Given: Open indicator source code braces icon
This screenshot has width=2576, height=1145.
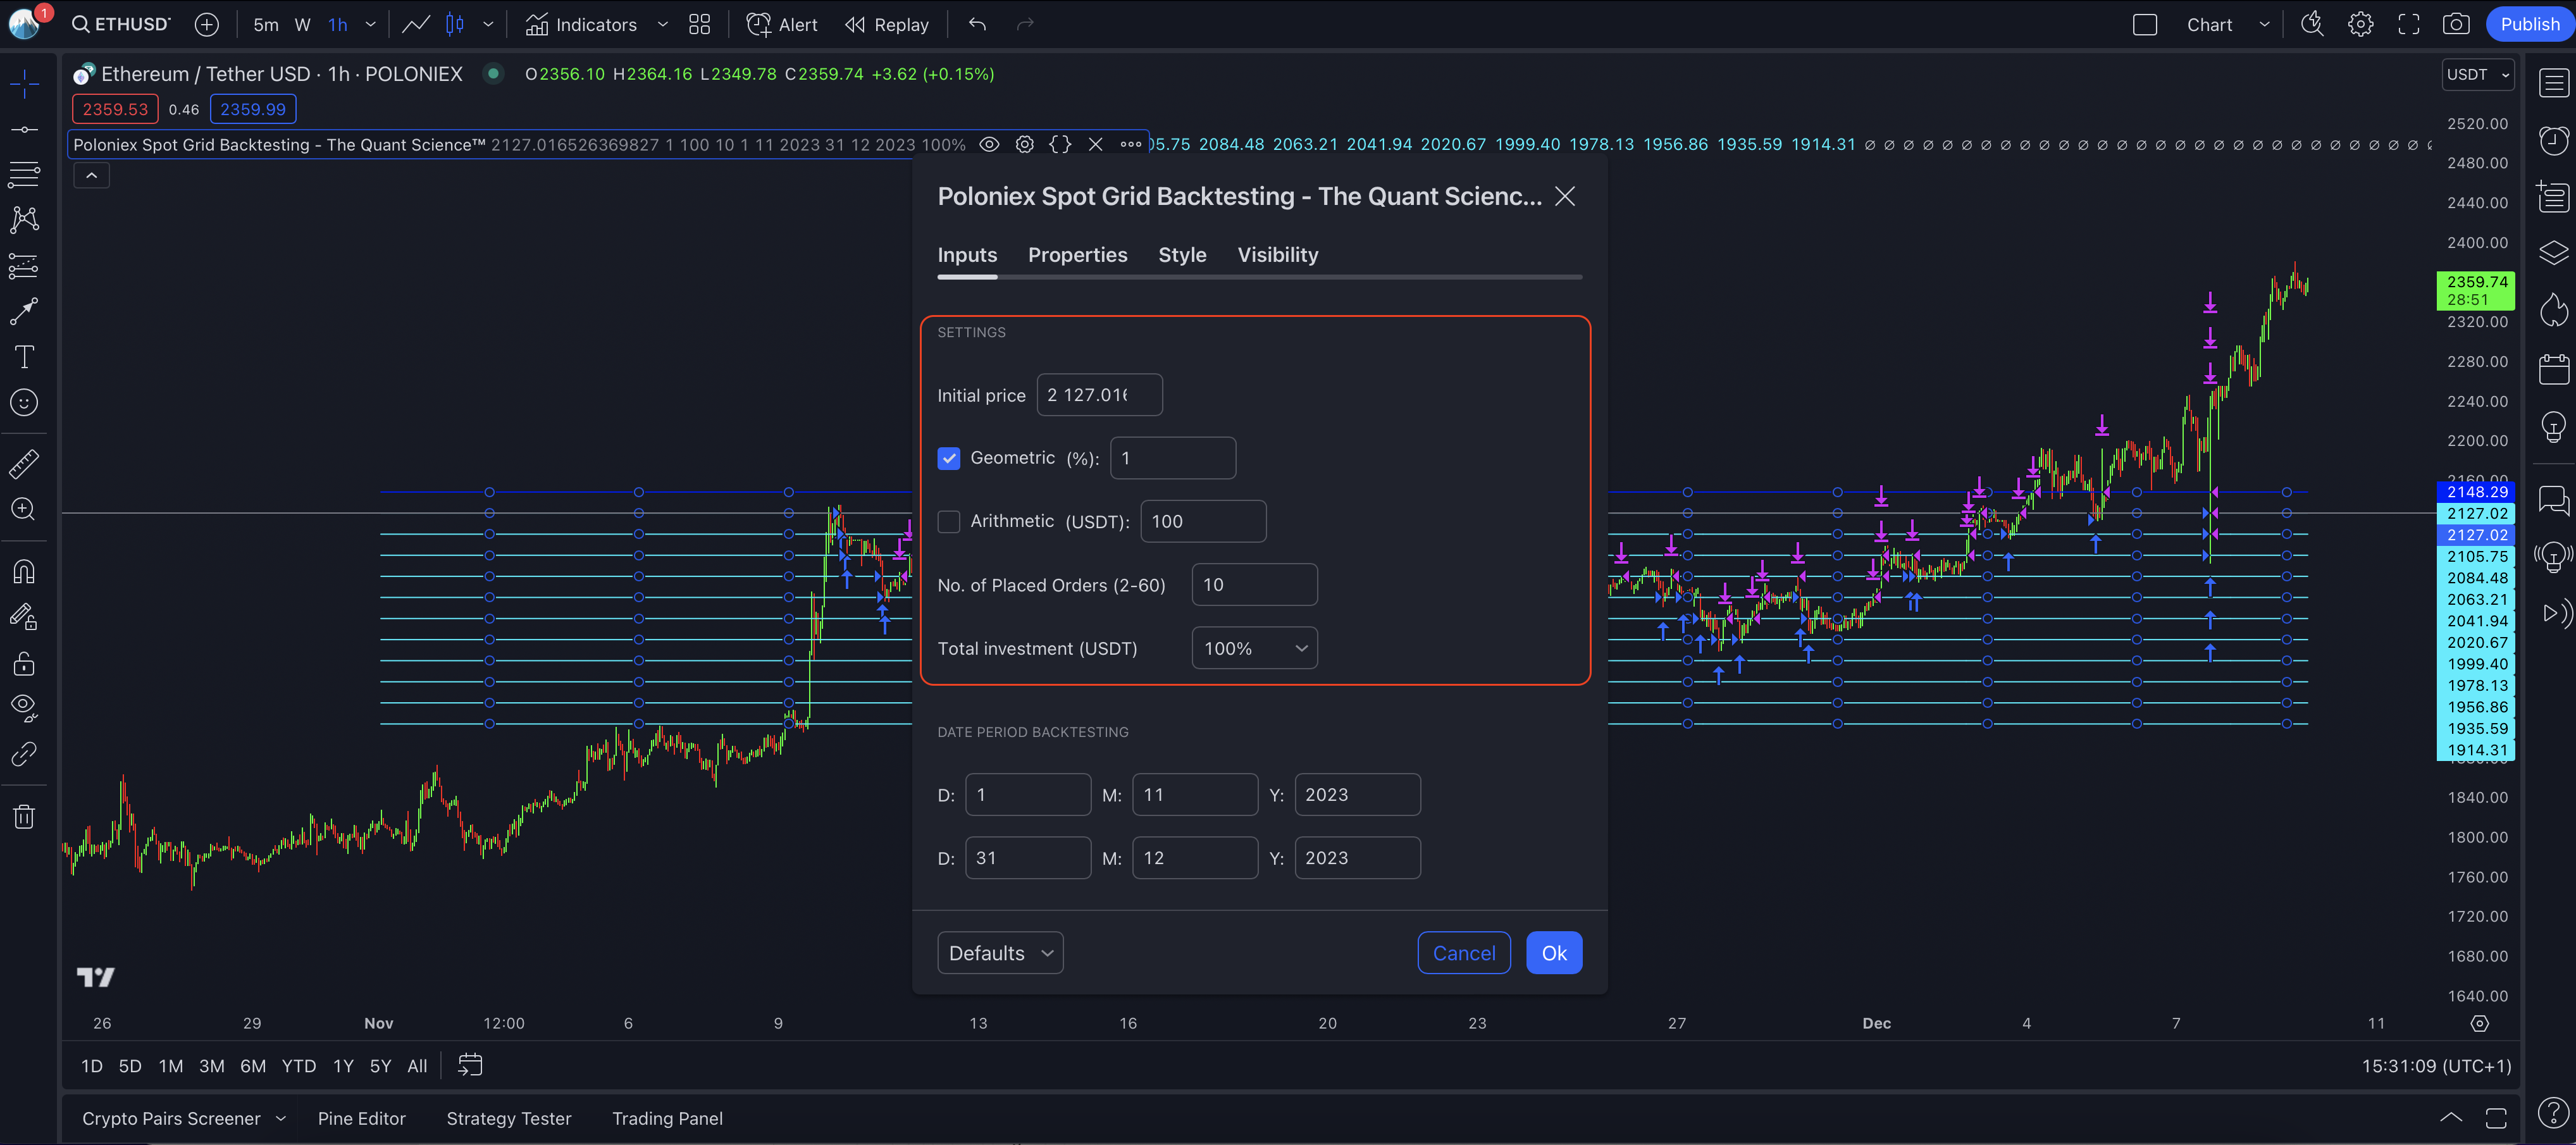Looking at the screenshot, I should coord(1060,144).
